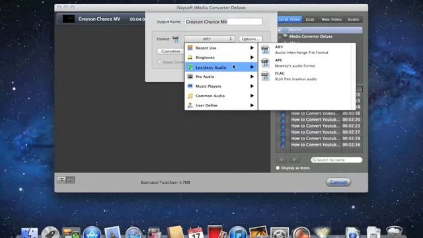Open the User Define menu entry
This screenshot has height=238, width=423.
(x=221, y=105)
